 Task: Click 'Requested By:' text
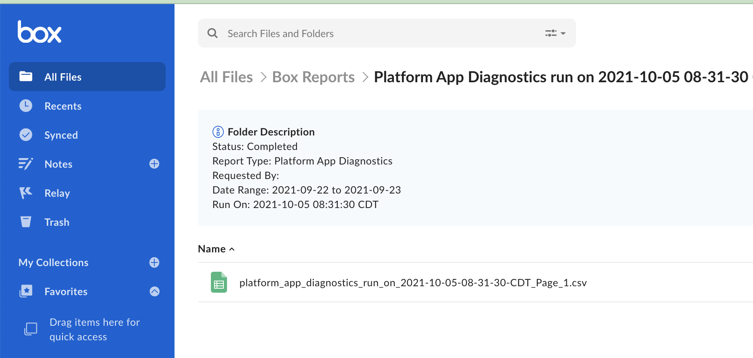(x=246, y=175)
